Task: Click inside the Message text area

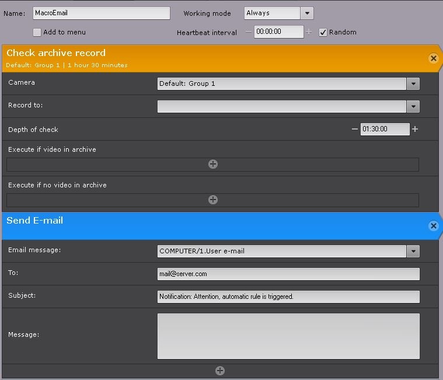Action: coord(288,336)
